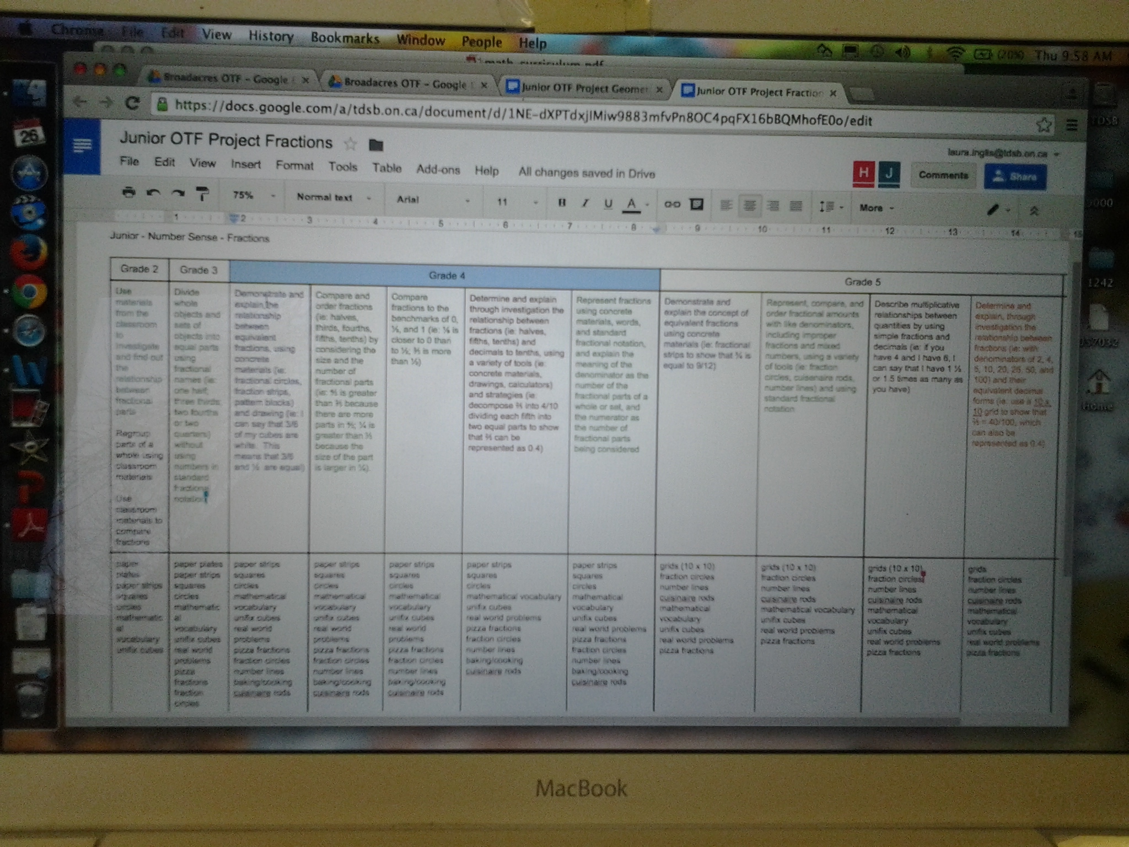Click the Print icon in toolbar
This screenshot has width=1129, height=847.
128,192
